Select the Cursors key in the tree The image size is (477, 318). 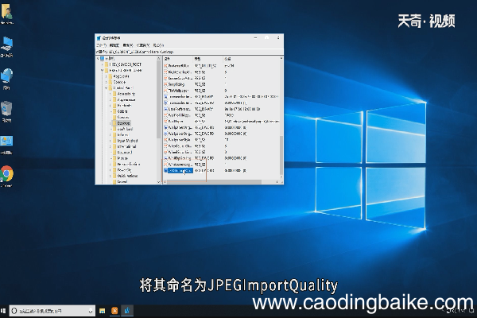[123, 117]
